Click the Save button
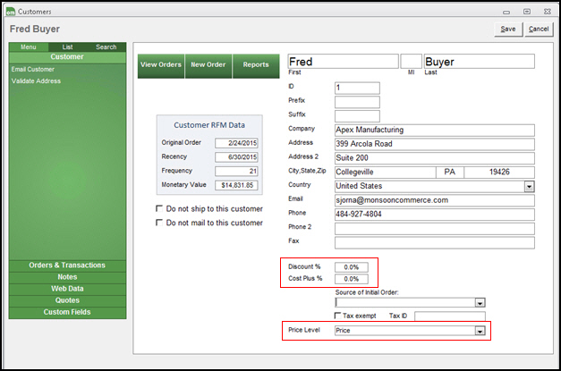 (507, 30)
